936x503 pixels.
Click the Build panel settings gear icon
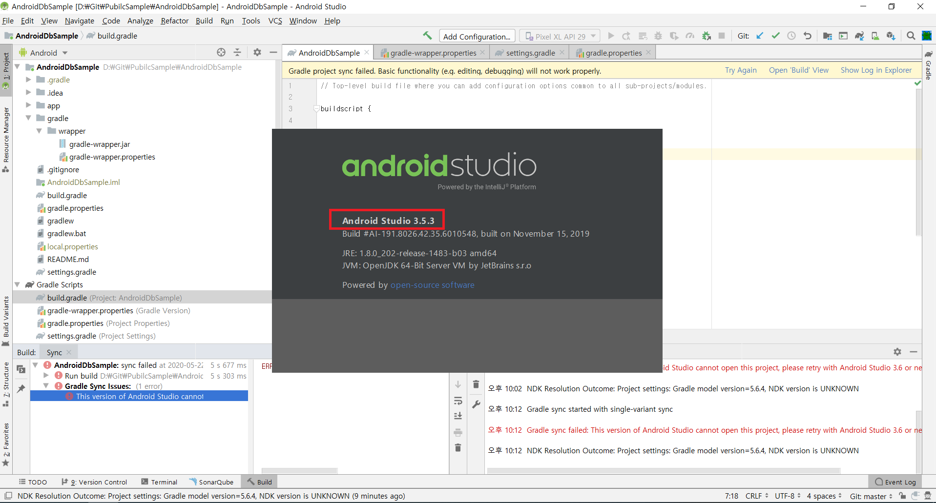point(897,352)
